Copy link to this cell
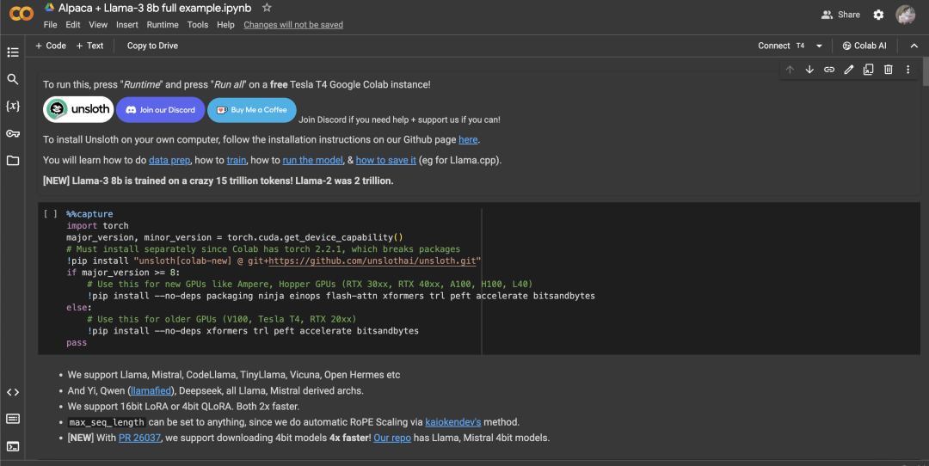 pyautogui.click(x=829, y=70)
